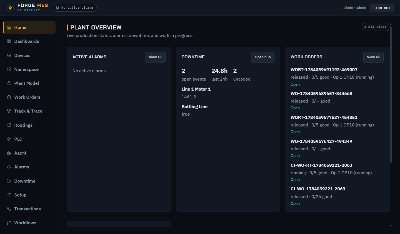Click the Bottling Line downtime event
The height and width of the screenshot is (234, 400).
[194, 107]
